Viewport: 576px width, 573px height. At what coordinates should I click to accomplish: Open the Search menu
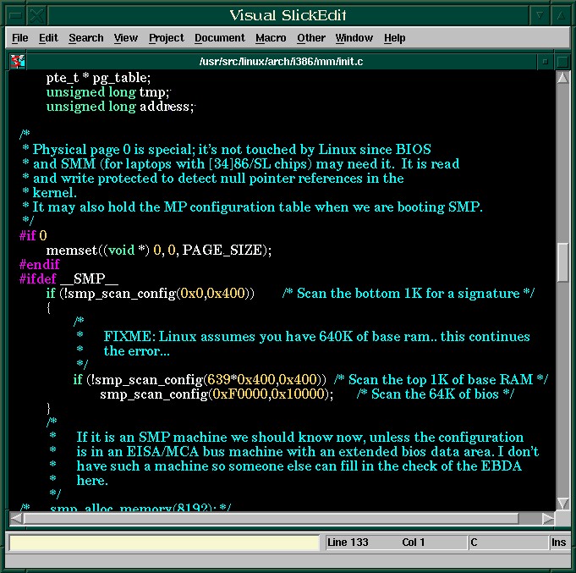click(86, 38)
